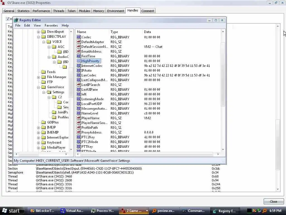
Task: Click the GVShare Properties title bar icon
Action: click(x=3, y=3)
